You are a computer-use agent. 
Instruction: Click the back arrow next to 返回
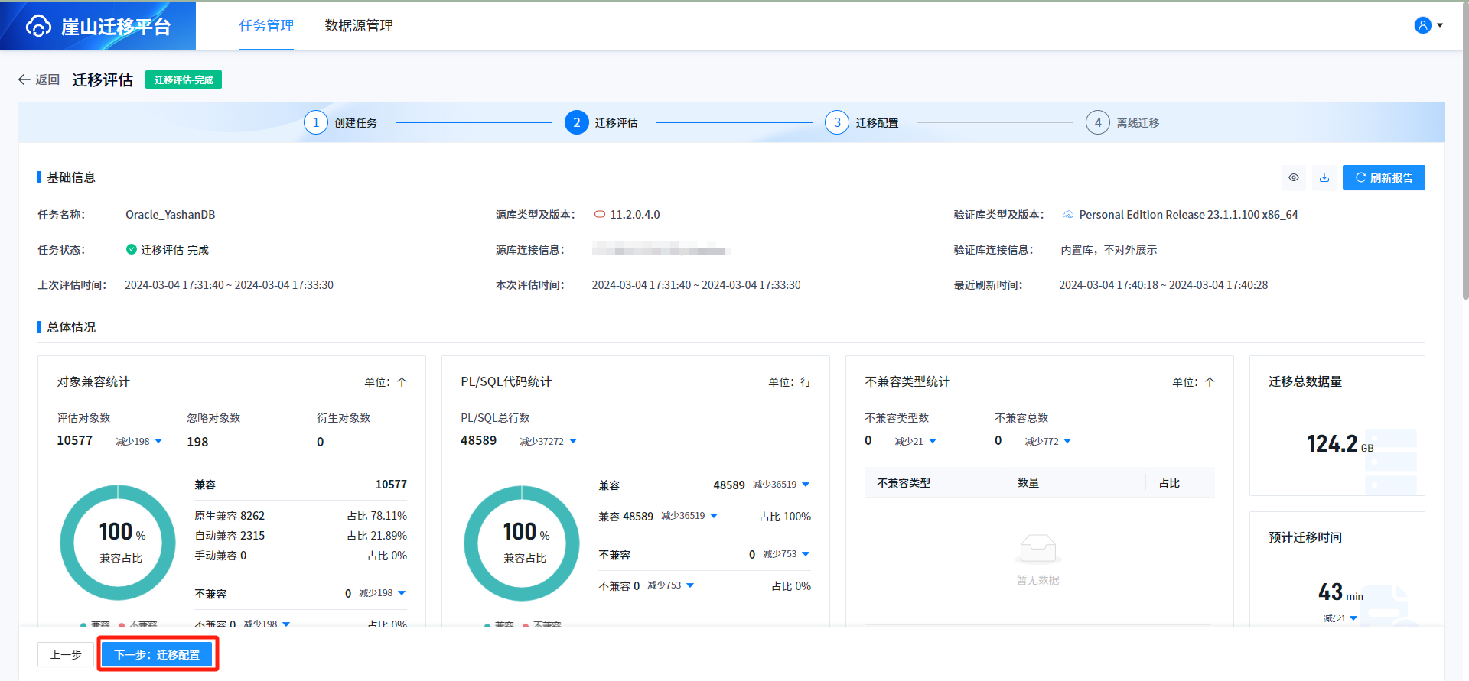[24, 79]
